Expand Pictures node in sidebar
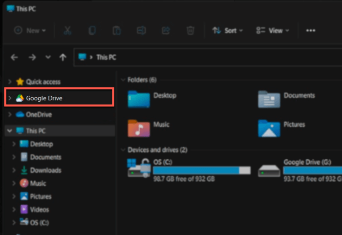The image size is (342, 235). tap(14, 196)
